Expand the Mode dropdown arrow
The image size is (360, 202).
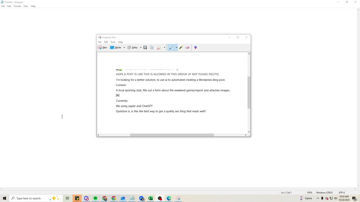click(124, 48)
